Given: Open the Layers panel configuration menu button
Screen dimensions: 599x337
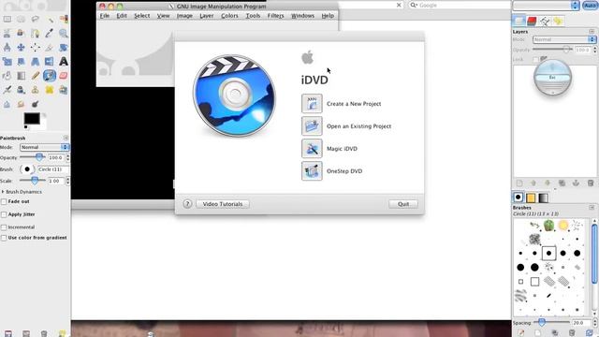Looking at the screenshot, I should [592, 31].
